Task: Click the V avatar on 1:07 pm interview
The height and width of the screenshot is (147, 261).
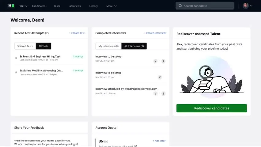Action: [x=160, y=77]
